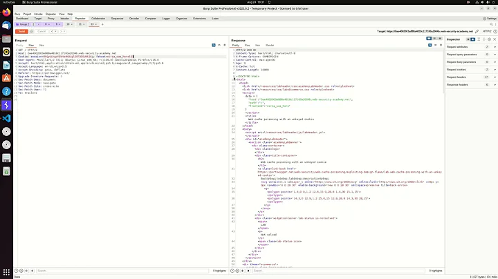Open Visual Studio Code from the dock
This screenshot has width=498, height=279.
coord(6,118)
